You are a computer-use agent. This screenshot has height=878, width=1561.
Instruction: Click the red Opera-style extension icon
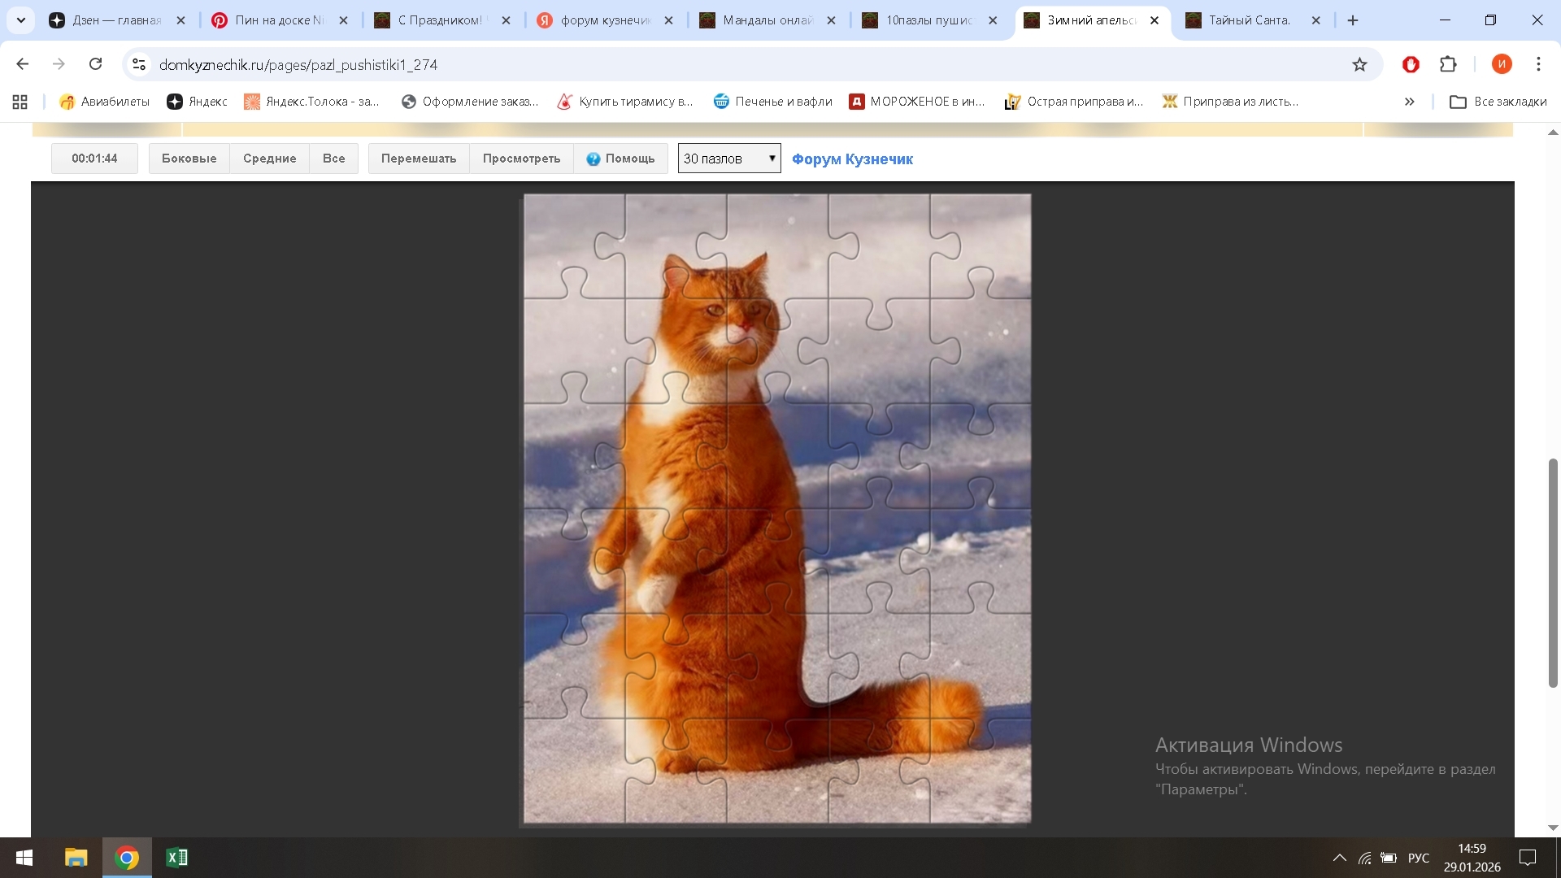[x=1411, y=64]
